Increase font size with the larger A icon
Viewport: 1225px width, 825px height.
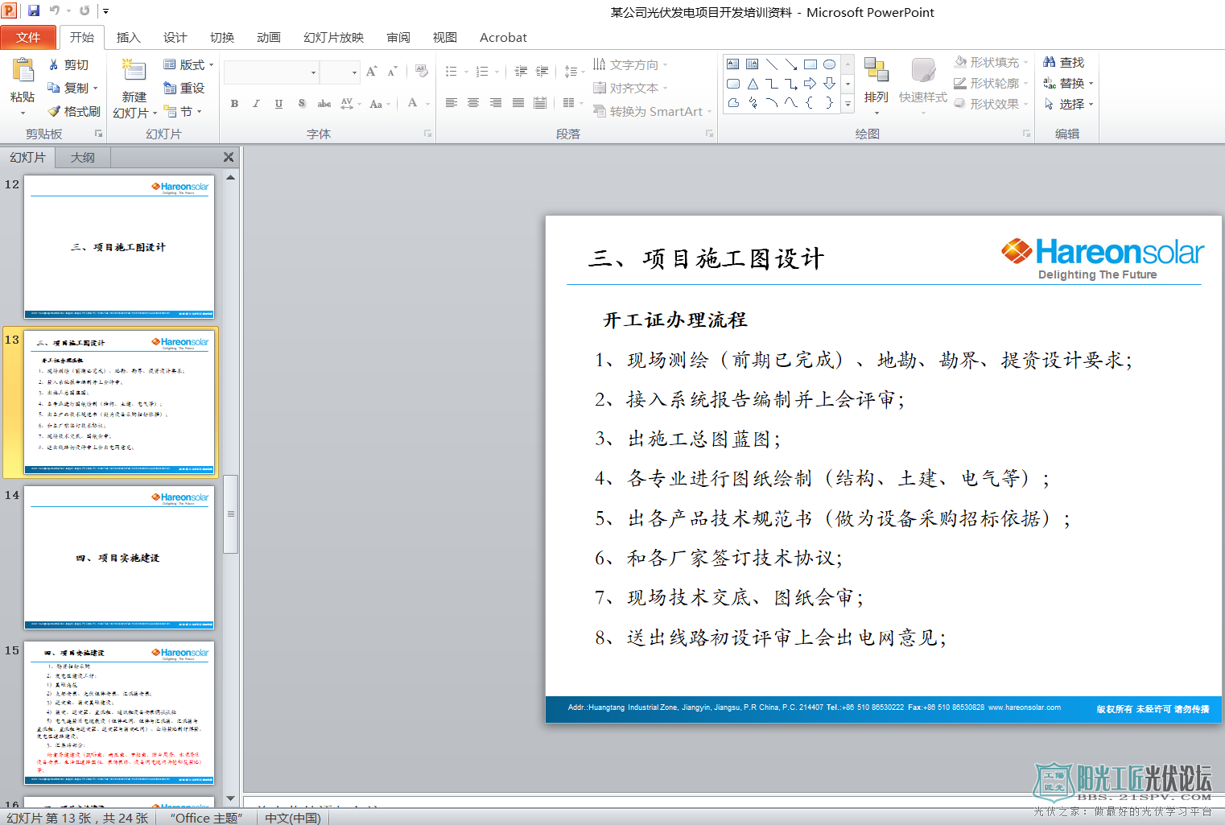pyautogui.click(x=372, y=72)
